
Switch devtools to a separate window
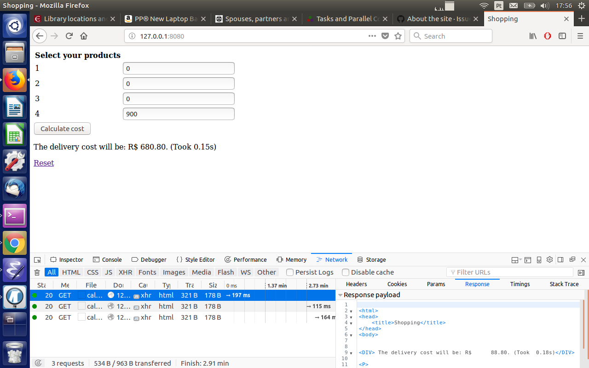coord(572,259)
